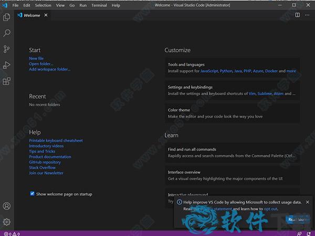Open the File menu
The width and height of the screenshot is (315, 236).
[15, 5]
